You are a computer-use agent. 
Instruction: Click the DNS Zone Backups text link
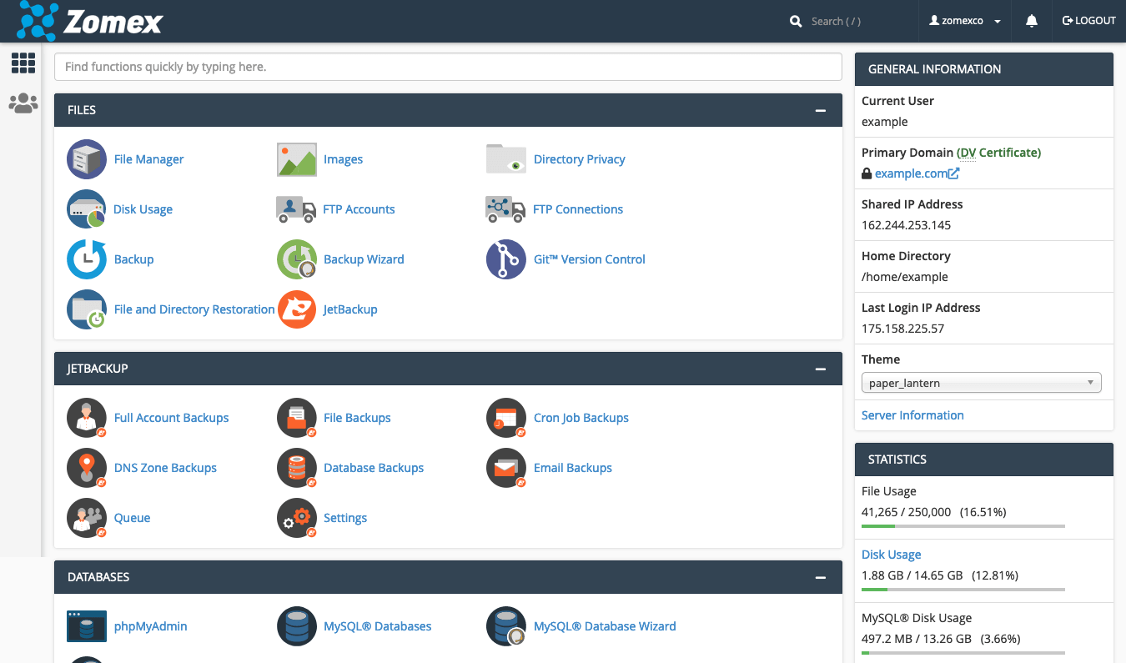point(165,468)
